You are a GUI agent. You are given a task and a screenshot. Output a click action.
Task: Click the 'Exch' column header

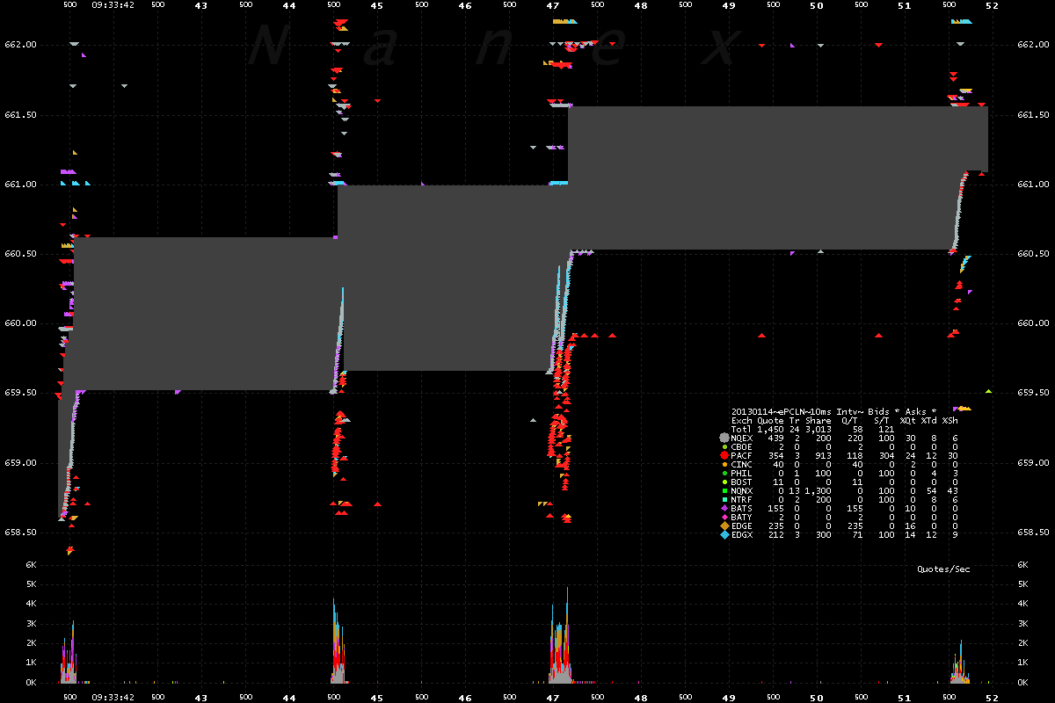742,420
